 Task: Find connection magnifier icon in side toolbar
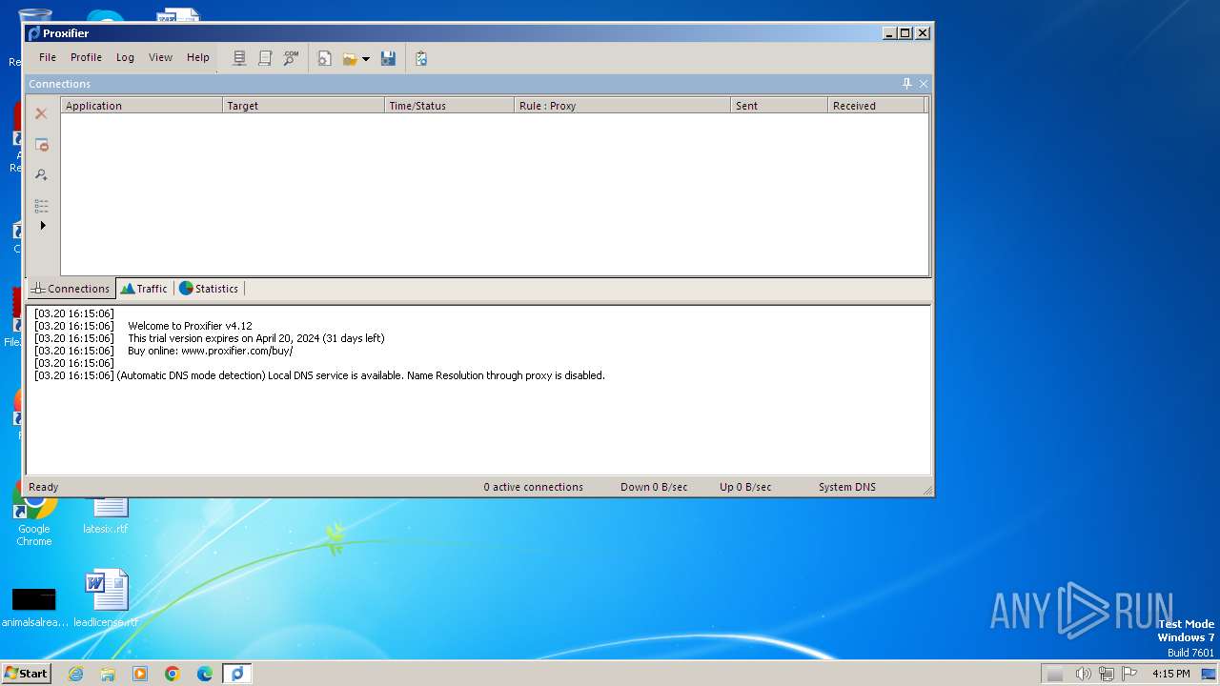click(41, 174)
